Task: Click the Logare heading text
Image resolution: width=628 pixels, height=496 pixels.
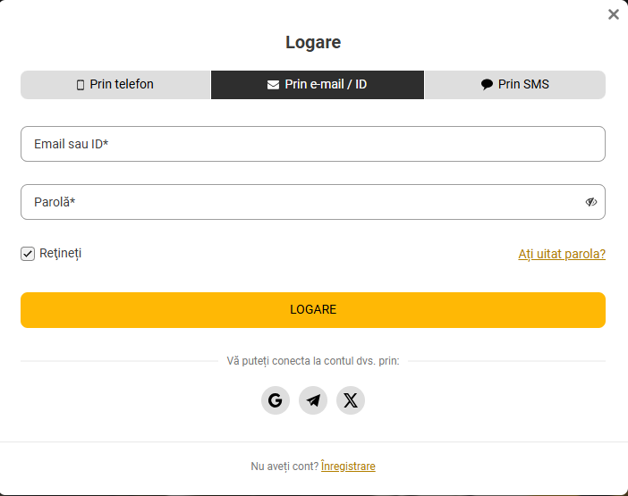Action: tap(313, 42)
